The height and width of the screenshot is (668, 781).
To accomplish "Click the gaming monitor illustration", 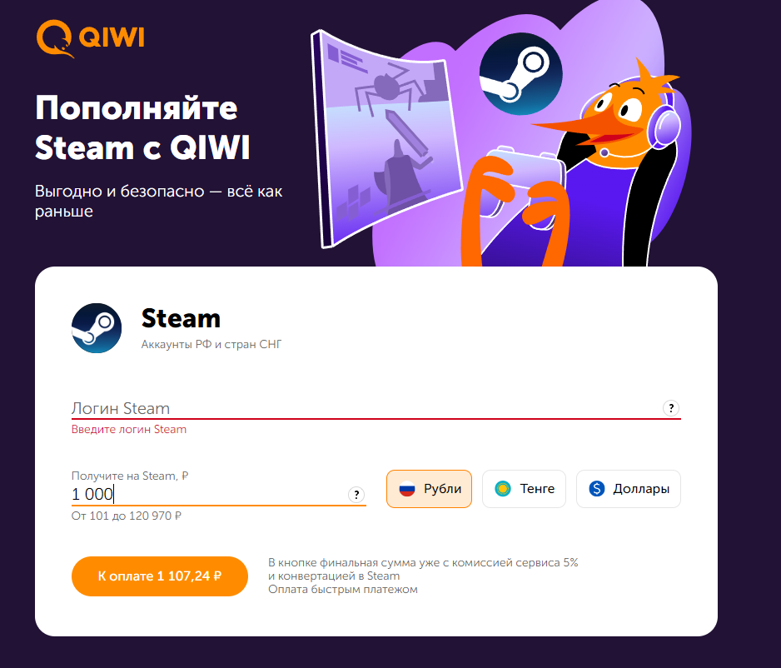I will tap(386, 138).
